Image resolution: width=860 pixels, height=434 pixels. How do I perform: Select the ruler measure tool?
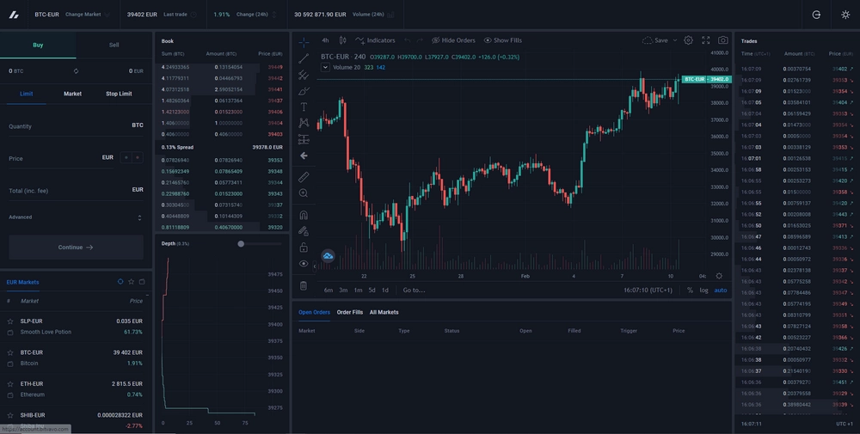pyautogui.click(x=304, y=176)
